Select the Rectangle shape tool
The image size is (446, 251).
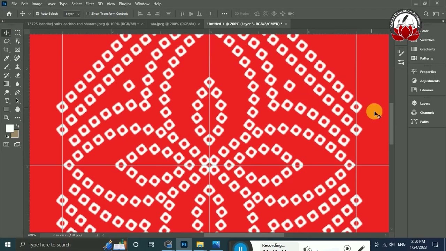(7, 109)
